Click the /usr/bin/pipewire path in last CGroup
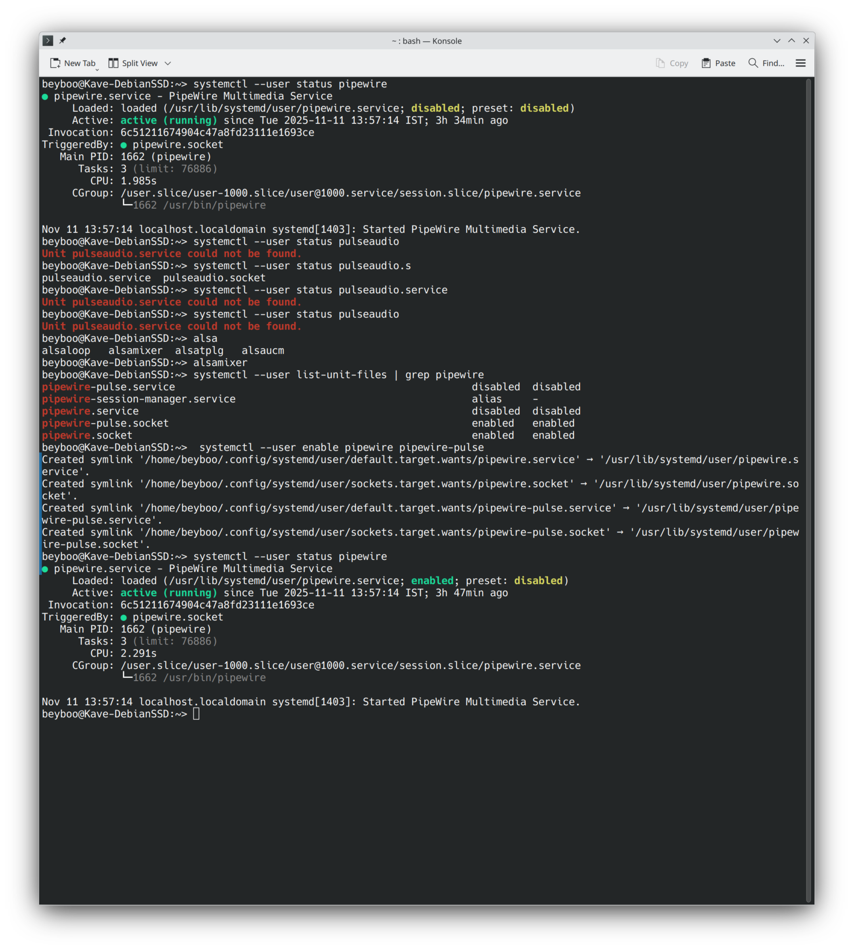Viewport: 854px width, 951px height. [x=214, y=678]
